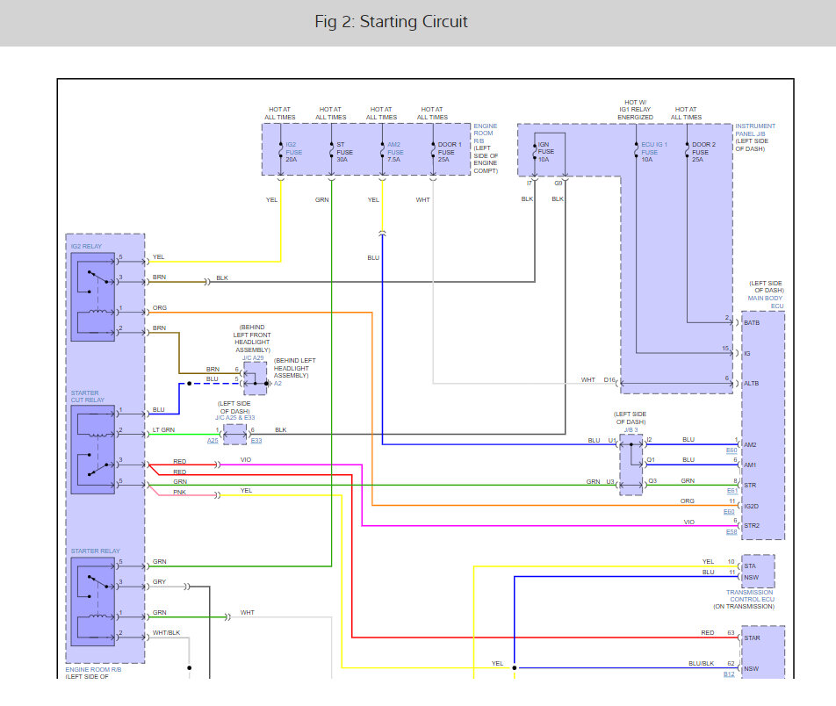Open the A25 connector link
The width and height of the screenshot is (836, 706).
213,441
